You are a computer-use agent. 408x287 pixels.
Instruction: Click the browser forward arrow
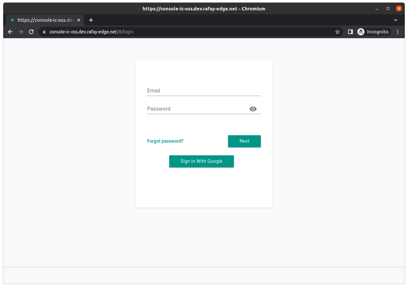click(x=21, y=32)
